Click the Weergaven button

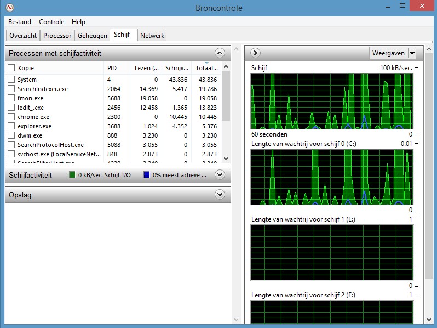tap(388, 53)
